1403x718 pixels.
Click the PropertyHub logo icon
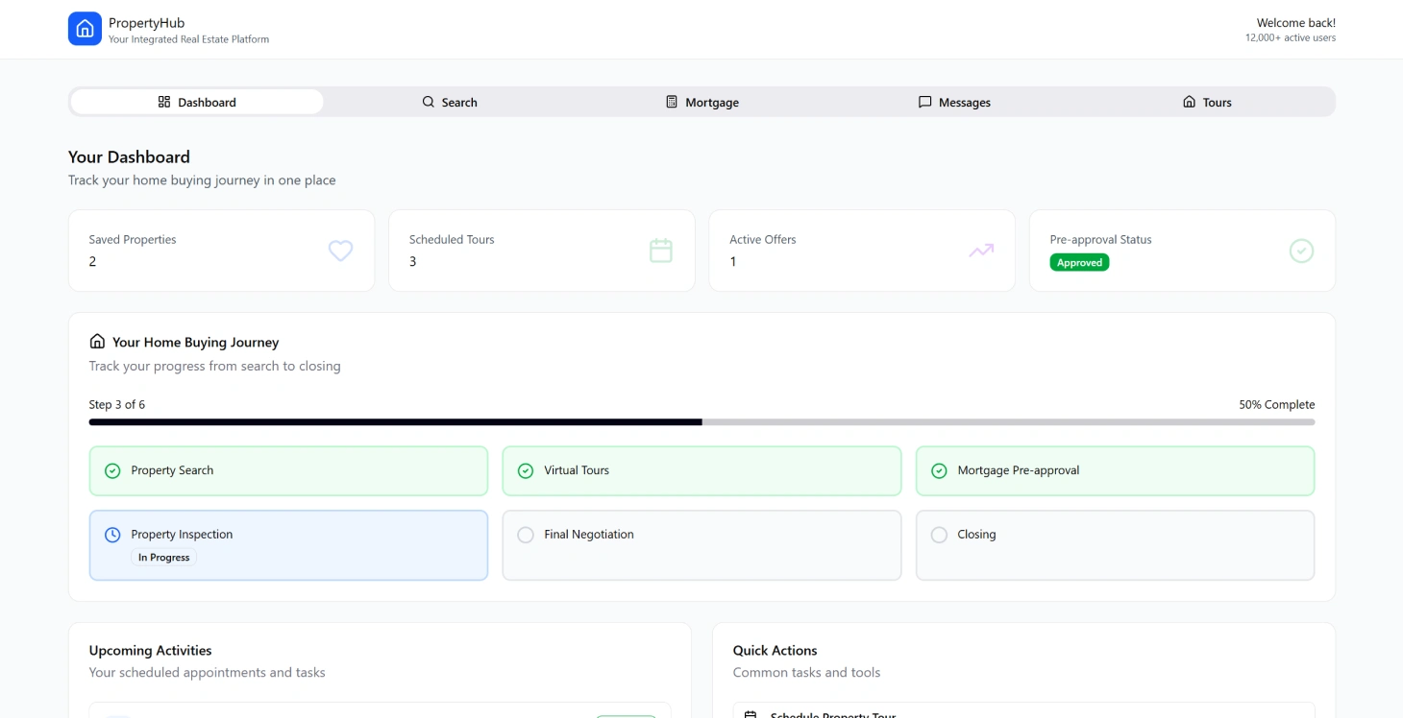coord(85,29)
